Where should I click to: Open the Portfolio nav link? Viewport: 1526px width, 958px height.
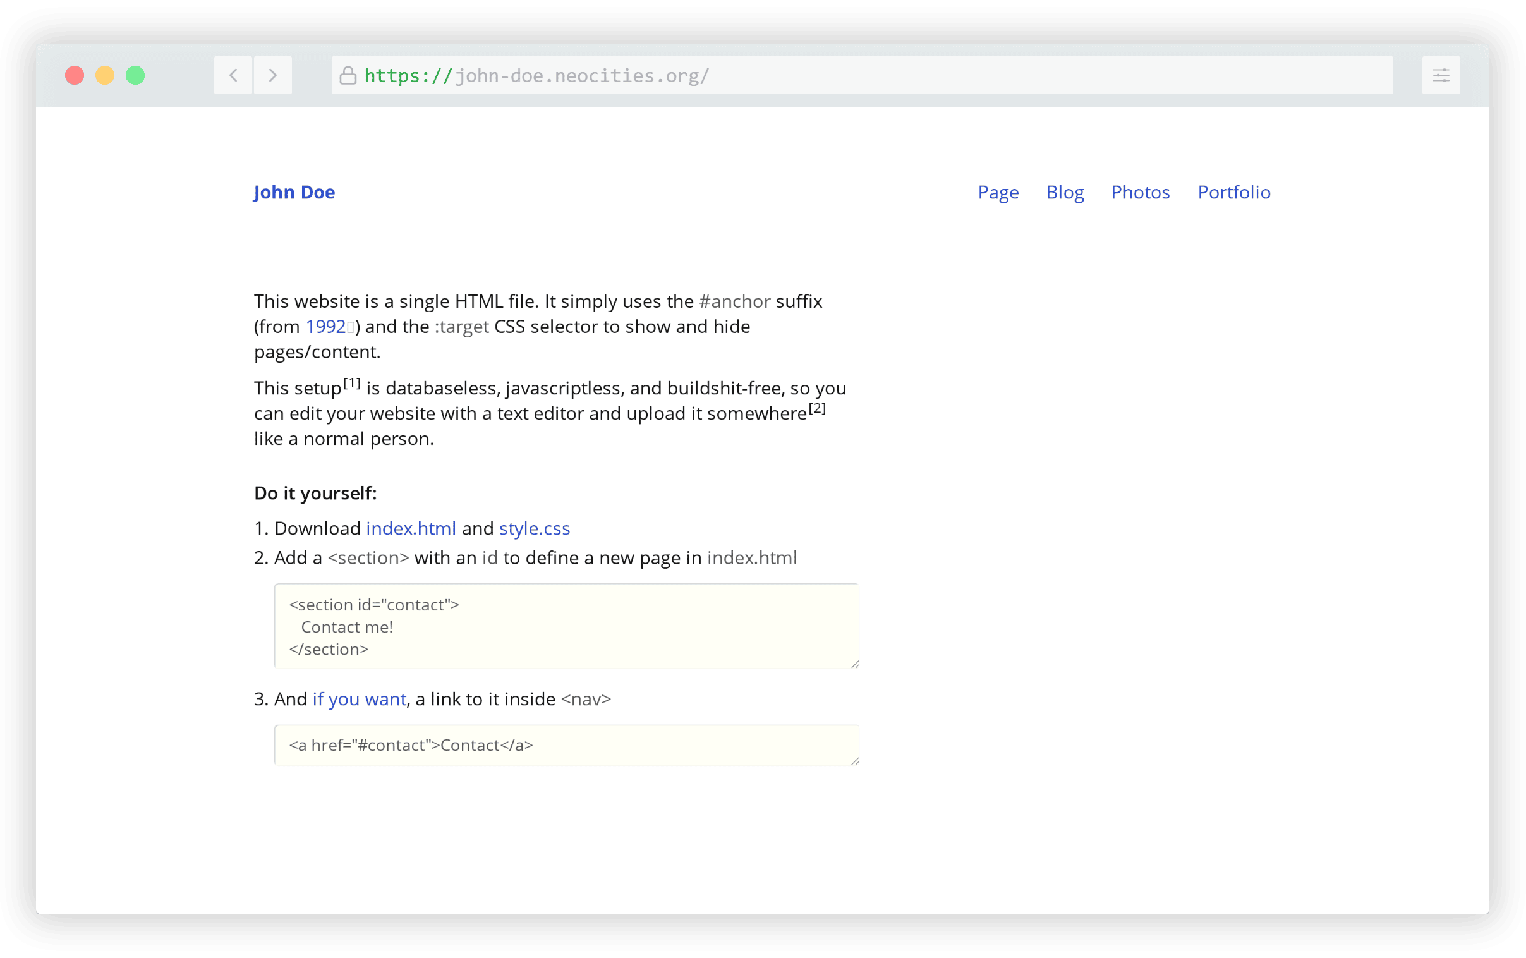pyautogui.click(x=1233, y=192)
